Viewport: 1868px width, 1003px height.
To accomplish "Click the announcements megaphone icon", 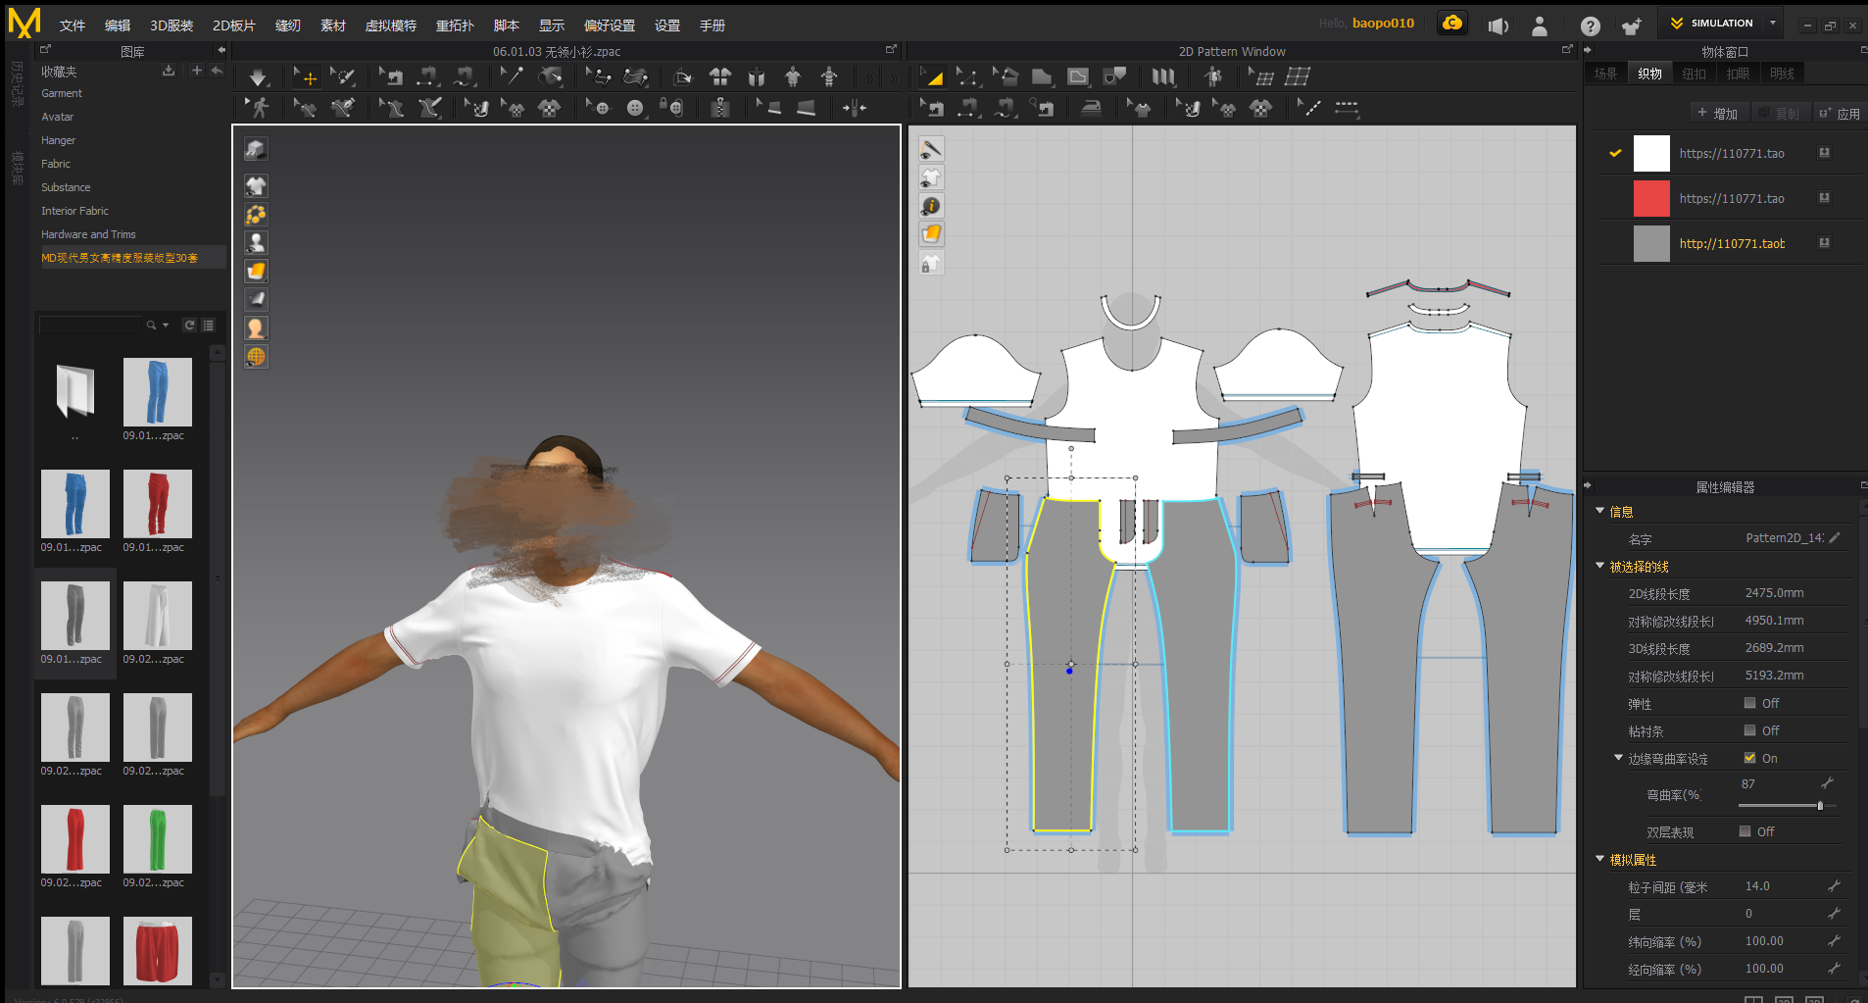I will (1498, 26).
